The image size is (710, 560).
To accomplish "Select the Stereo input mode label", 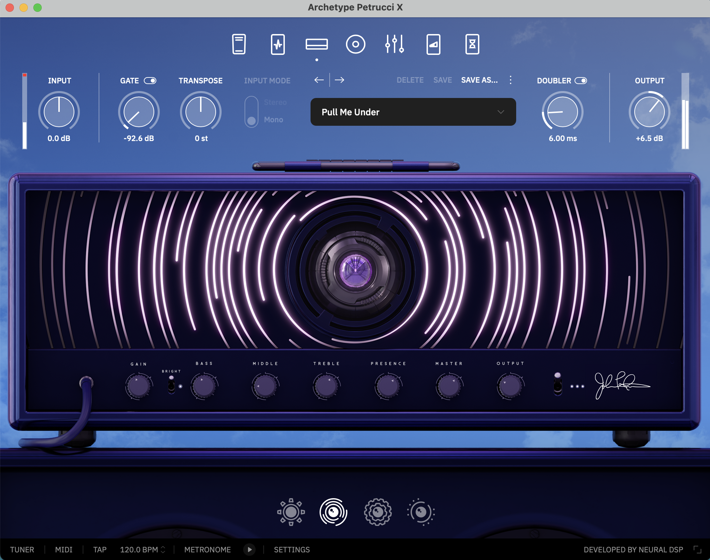I will pos(275,102).
